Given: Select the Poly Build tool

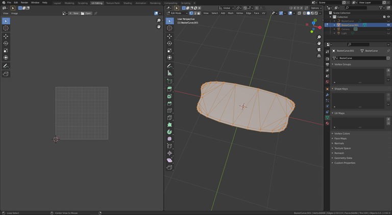Looking at the screenshot, I should pyautogui.click(x=169, y=125).
